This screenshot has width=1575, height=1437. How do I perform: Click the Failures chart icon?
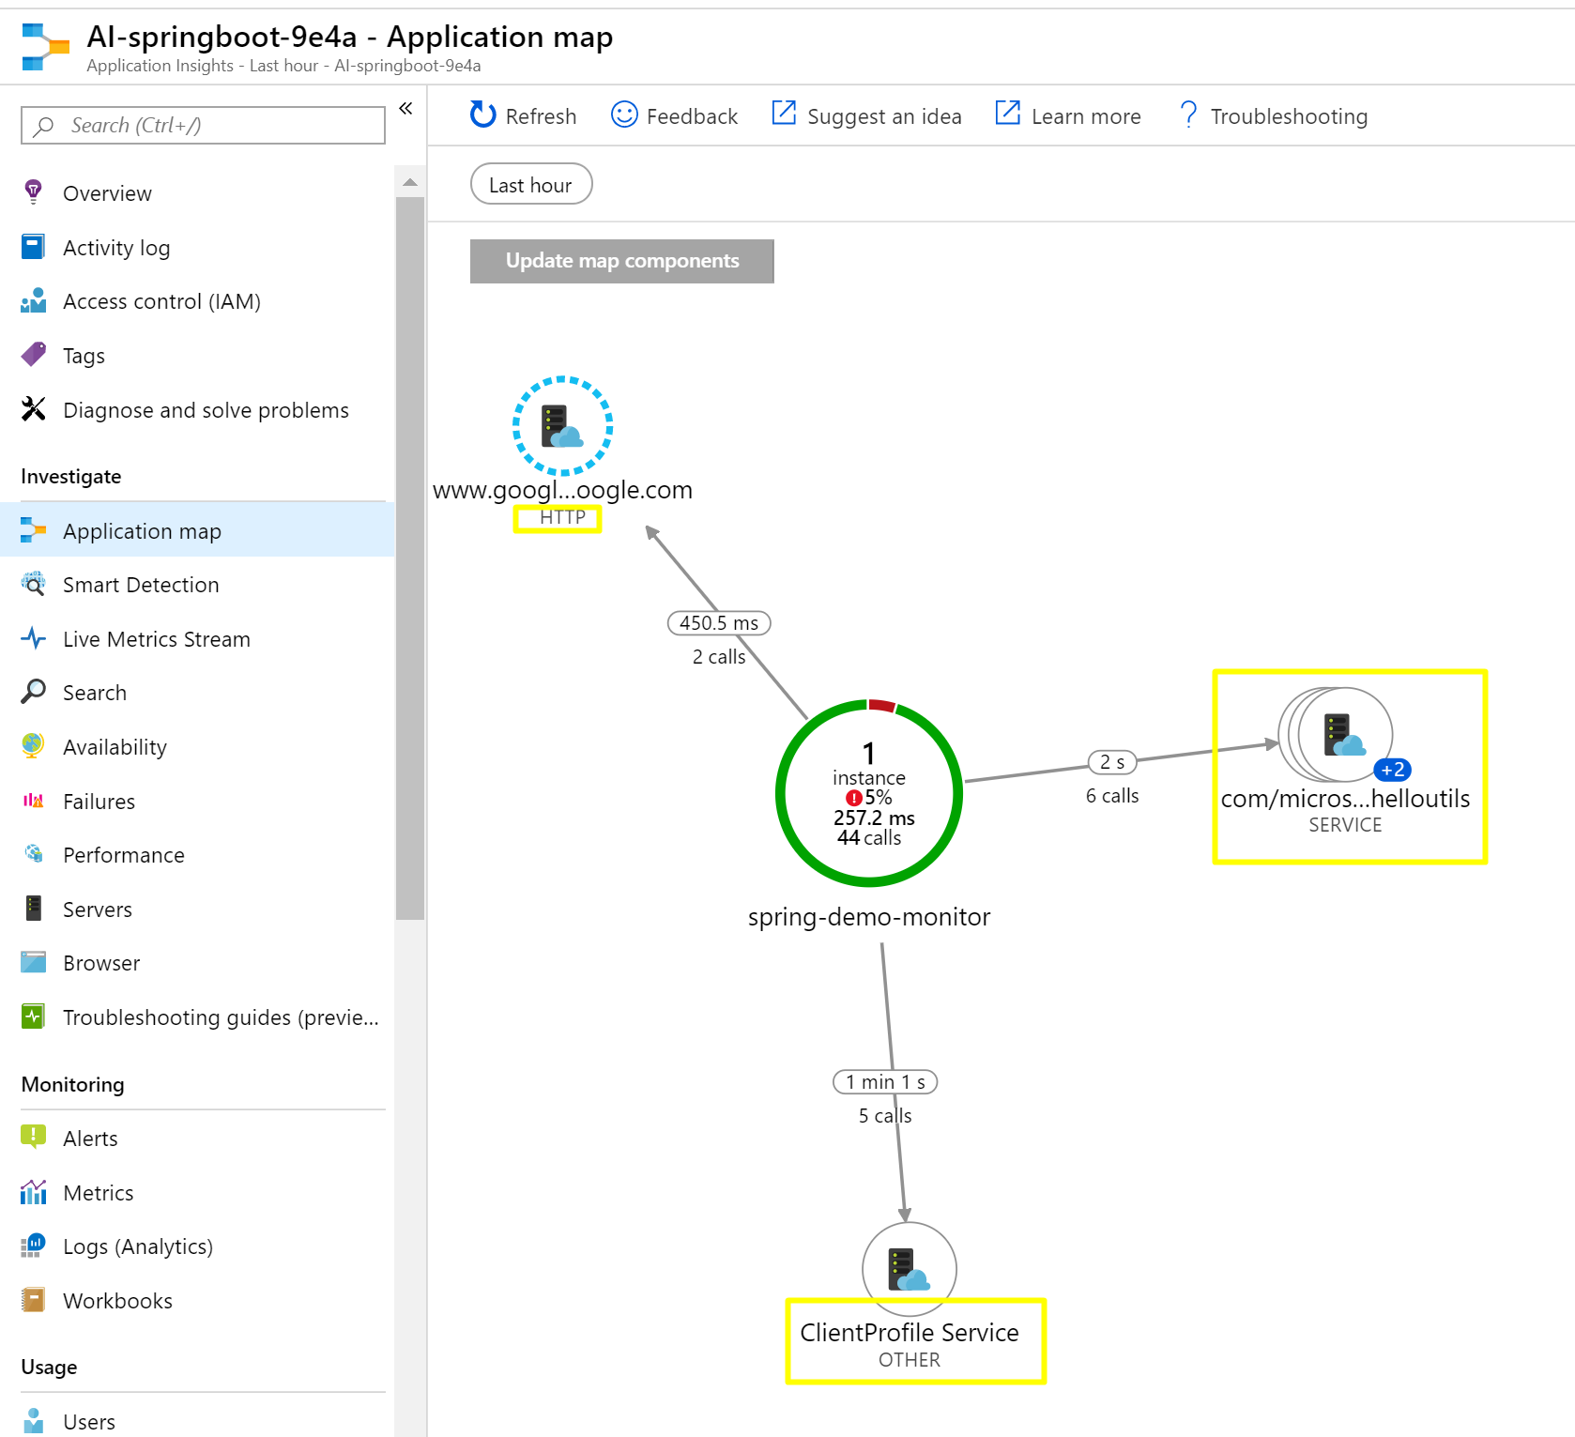(34, 801)
